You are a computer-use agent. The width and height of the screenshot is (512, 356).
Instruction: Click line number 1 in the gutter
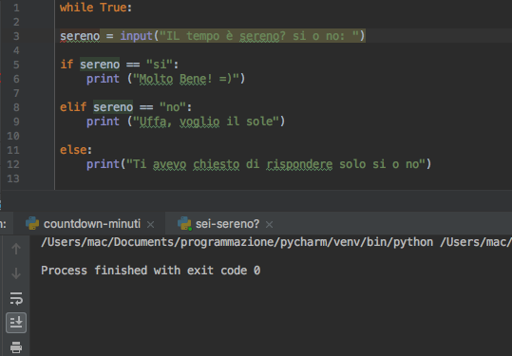click(x=16, y=8)
